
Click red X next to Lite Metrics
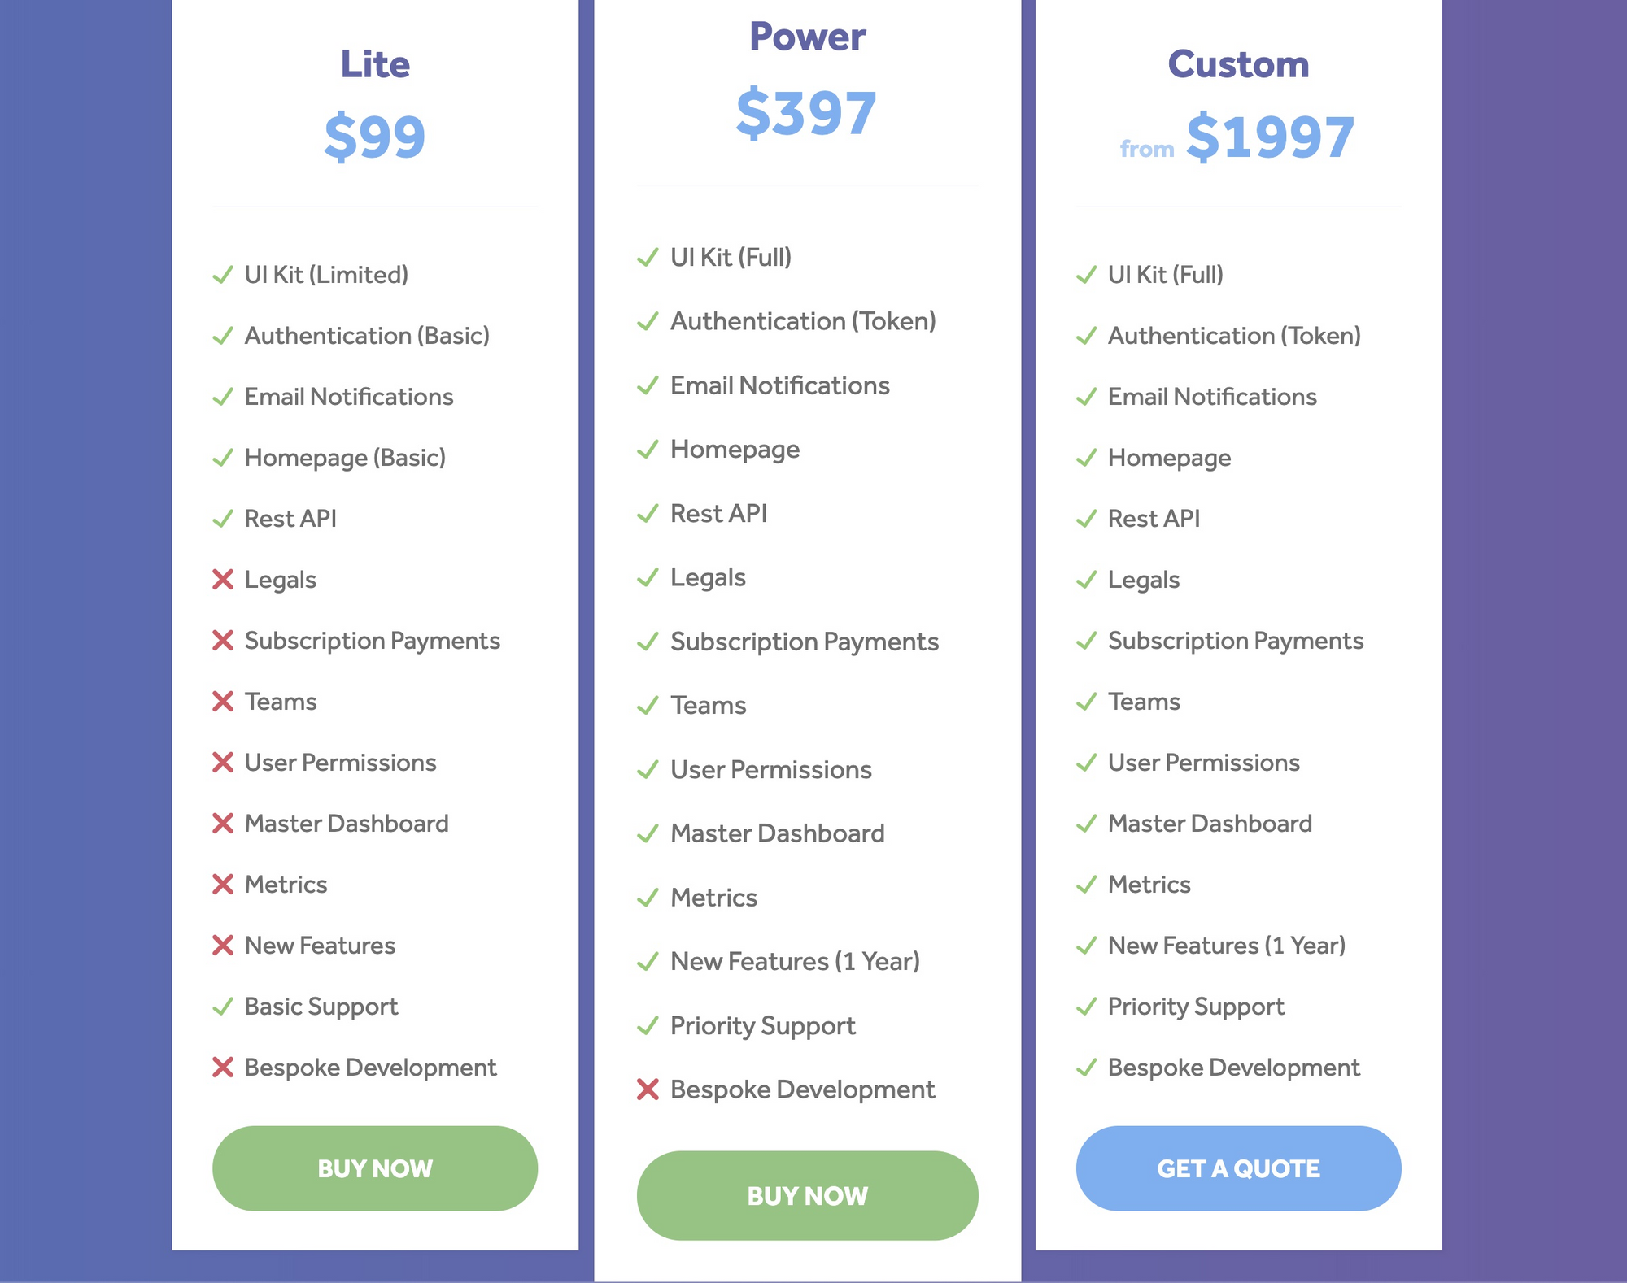(x=222, y=885)
